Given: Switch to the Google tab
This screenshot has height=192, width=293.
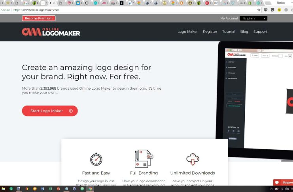Looking at the screenshot, I should point(25,3).
